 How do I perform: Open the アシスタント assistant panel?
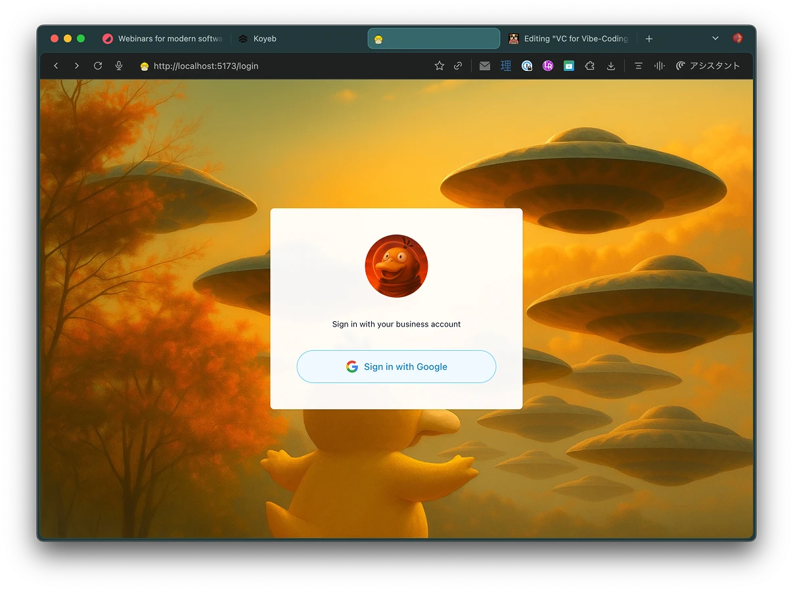[708, 66]
